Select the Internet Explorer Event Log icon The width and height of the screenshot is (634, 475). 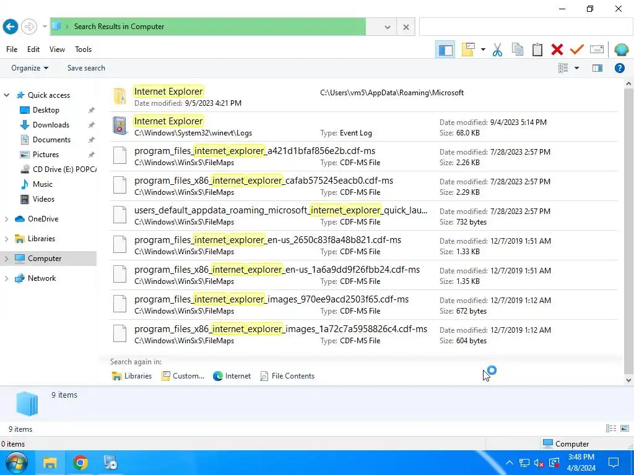click(119, 126)
